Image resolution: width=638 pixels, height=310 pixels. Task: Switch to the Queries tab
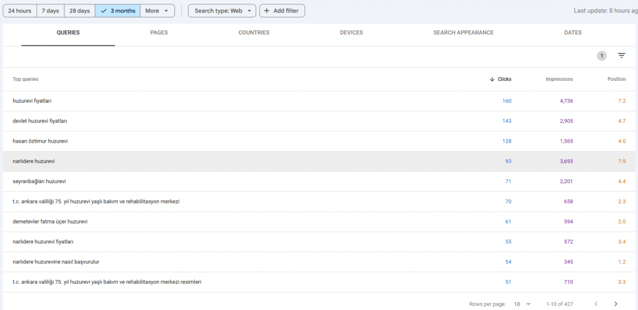pyautogui.click(x=68, y=33)
